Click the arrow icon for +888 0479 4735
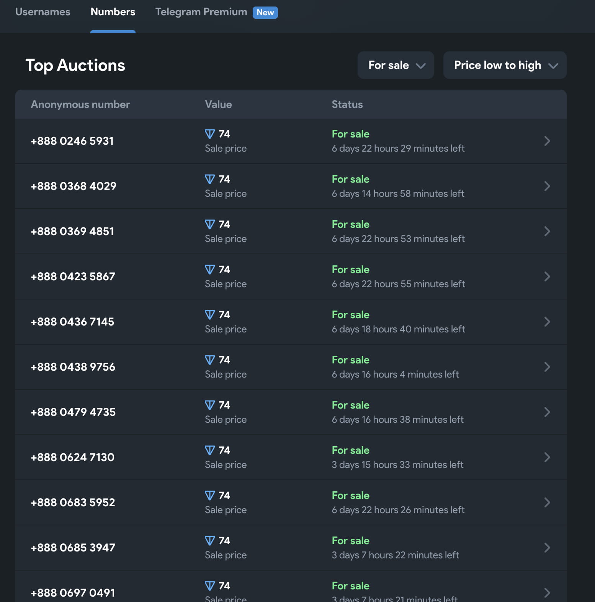The image size is (595, 602). (x=547, y=412)
